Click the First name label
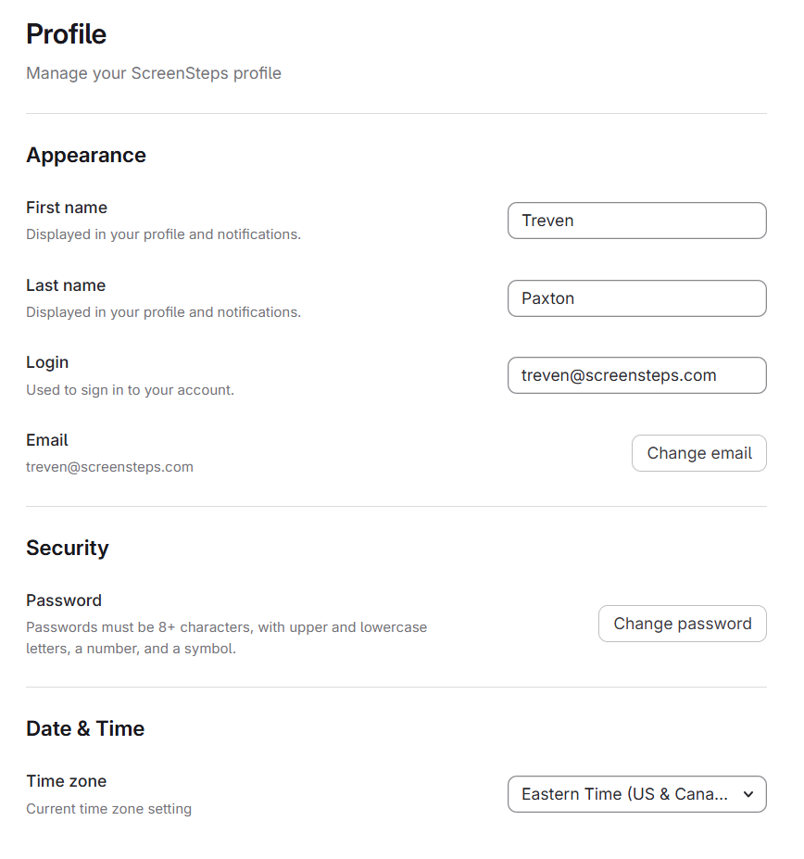The height and width of the screenshot is (859, 804). coord(67,208)
